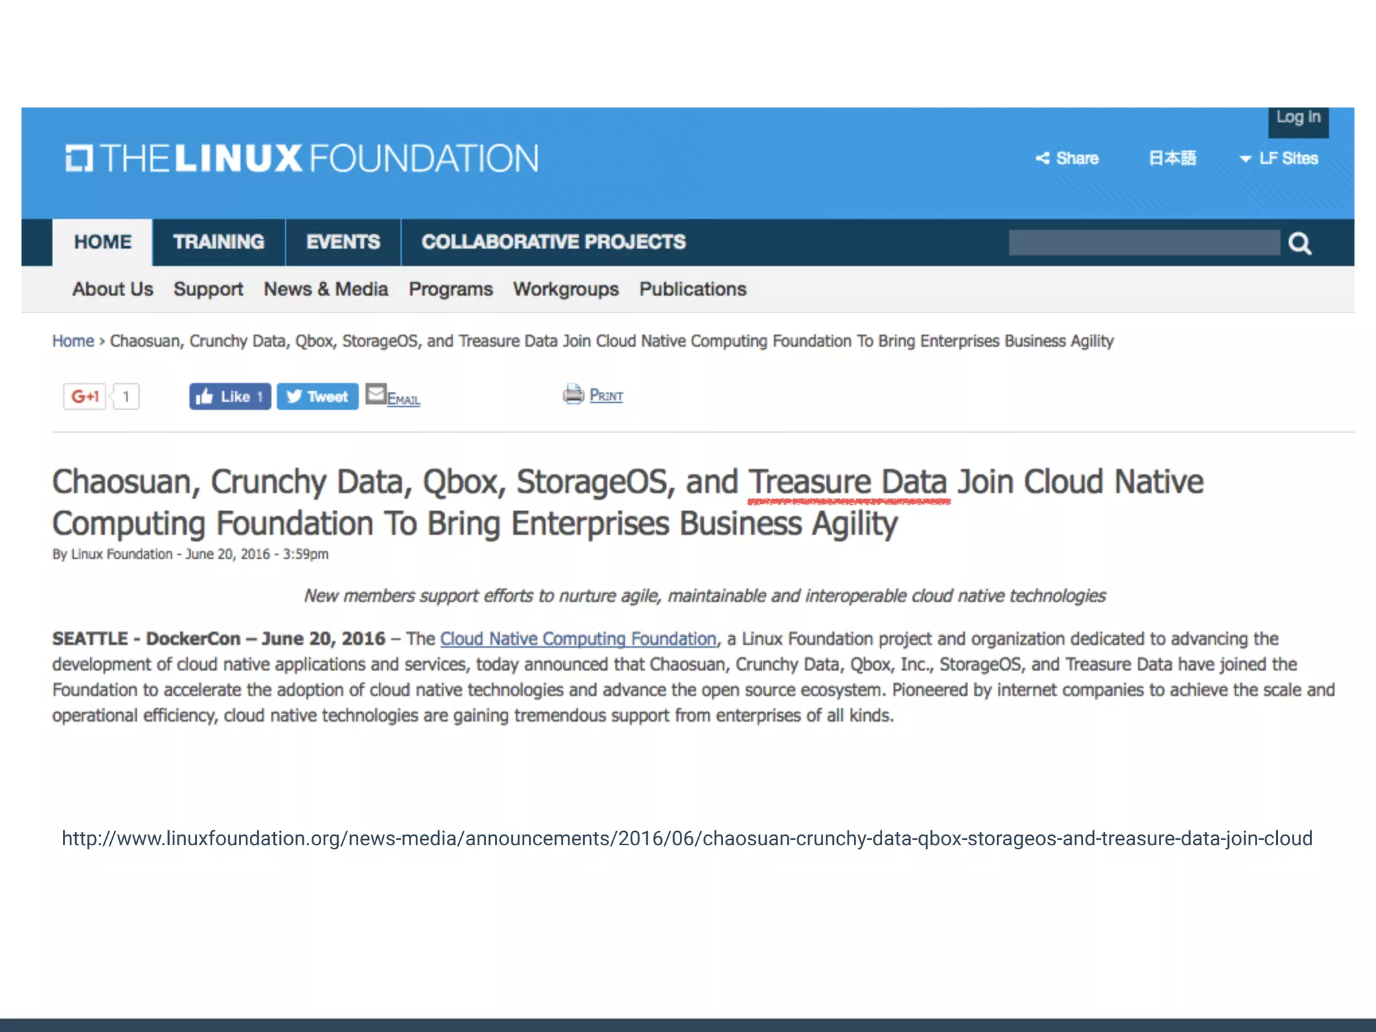Image resolution: width=1376 pixels, height=1032 pixels.
Task: Click the article headline text
Action: 628,503
